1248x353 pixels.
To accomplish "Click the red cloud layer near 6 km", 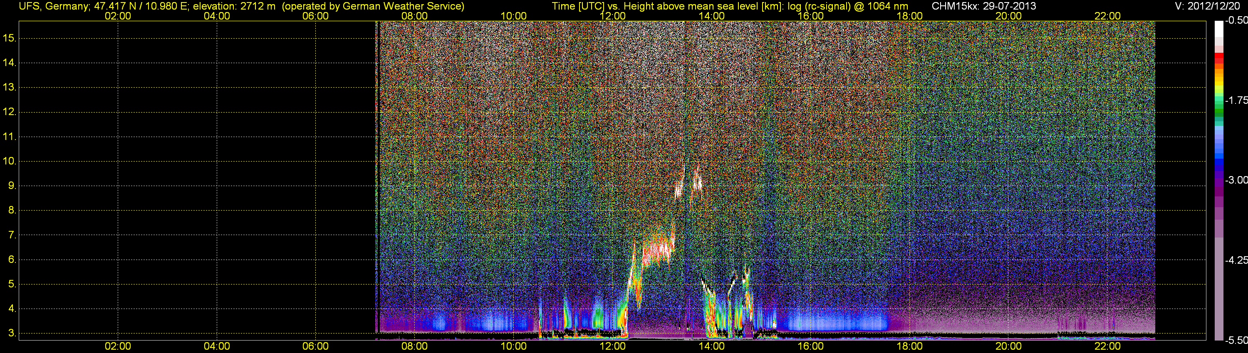I will tap(658, 250).
